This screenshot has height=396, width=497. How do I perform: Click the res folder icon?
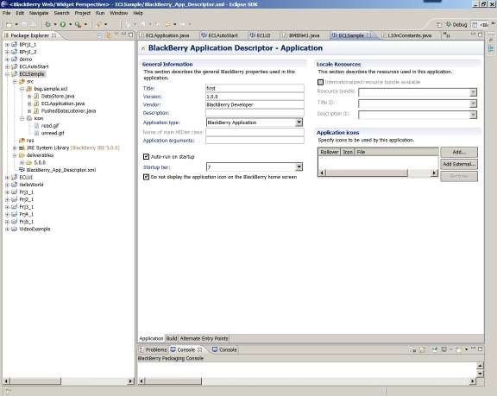pyautogui.click(x=22, y=141)
